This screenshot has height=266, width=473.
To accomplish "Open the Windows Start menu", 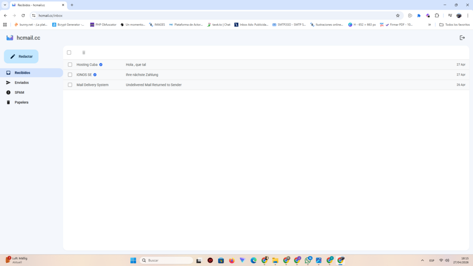I will (133, 260).
